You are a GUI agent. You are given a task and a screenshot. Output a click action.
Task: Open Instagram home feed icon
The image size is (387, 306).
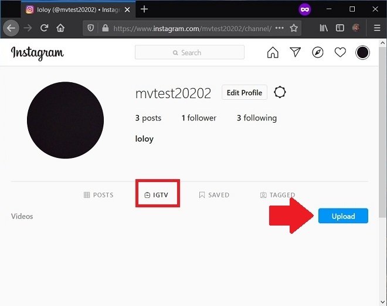273,52
